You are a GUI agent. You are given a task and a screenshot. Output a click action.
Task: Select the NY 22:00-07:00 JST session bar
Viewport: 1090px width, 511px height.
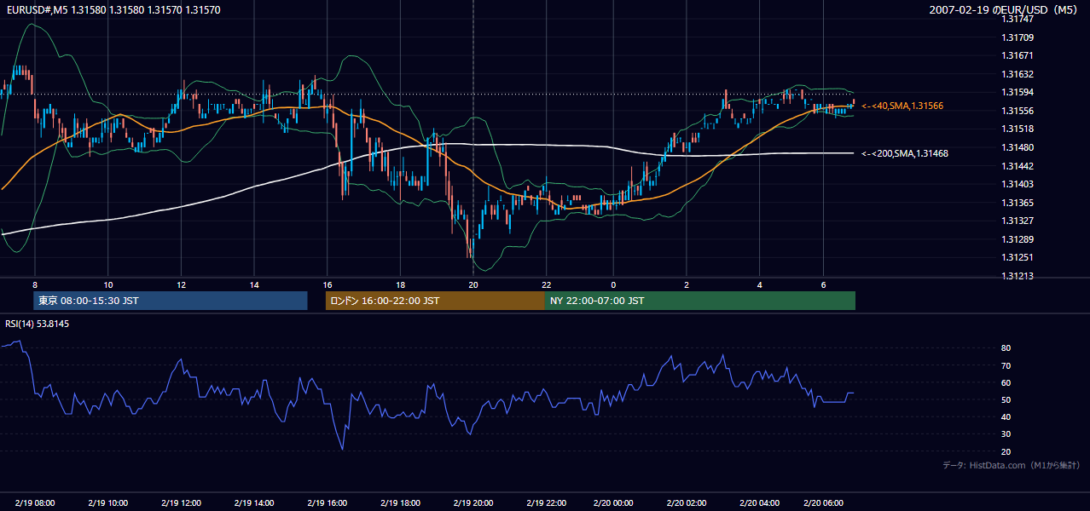pyautogui.click(x=700, y=301)
